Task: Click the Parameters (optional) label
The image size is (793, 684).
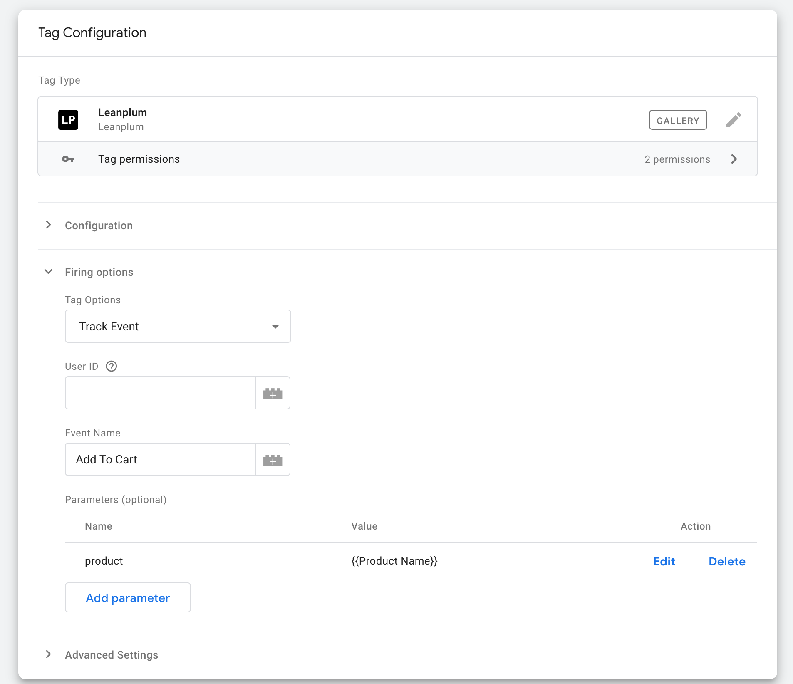Action: [116, 500]
